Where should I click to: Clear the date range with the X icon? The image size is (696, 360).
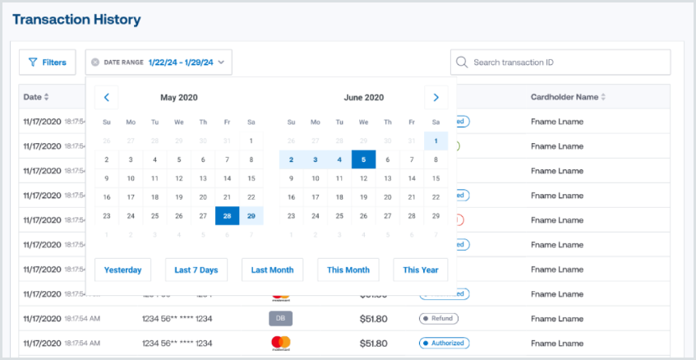(95, 62)
